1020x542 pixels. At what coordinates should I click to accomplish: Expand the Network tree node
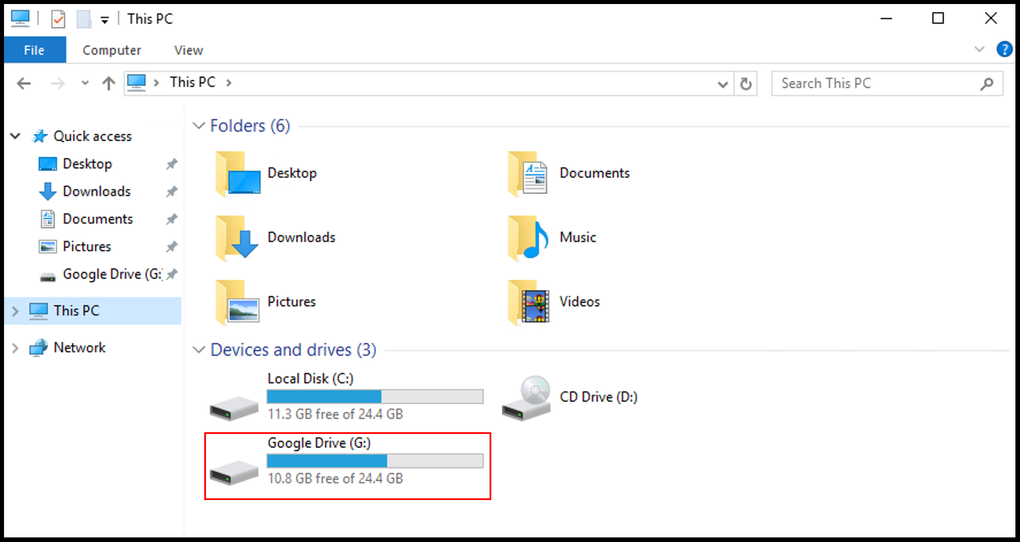click(16, 348)
